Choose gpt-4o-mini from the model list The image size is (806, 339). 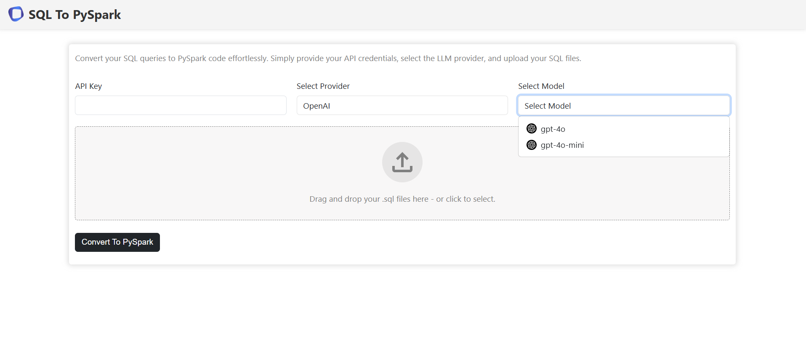click(624, 145)
